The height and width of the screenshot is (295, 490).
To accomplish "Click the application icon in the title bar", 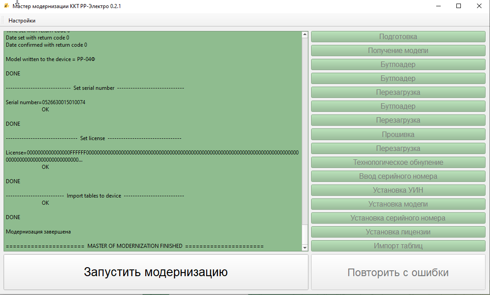I will [6, 6].
